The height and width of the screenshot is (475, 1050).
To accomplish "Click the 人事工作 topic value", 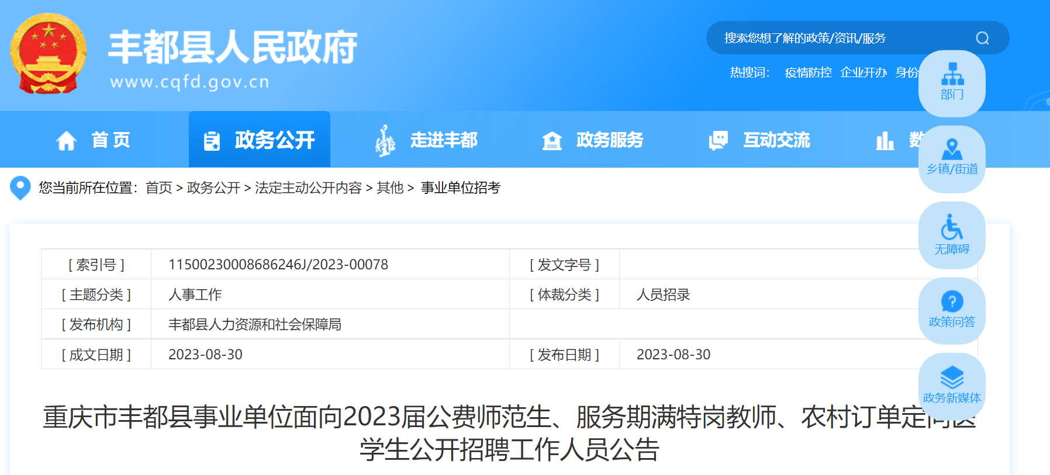I will pos(195,294).
